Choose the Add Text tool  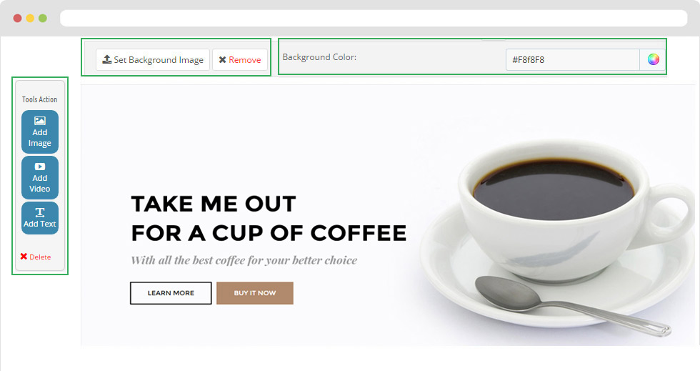40,218
